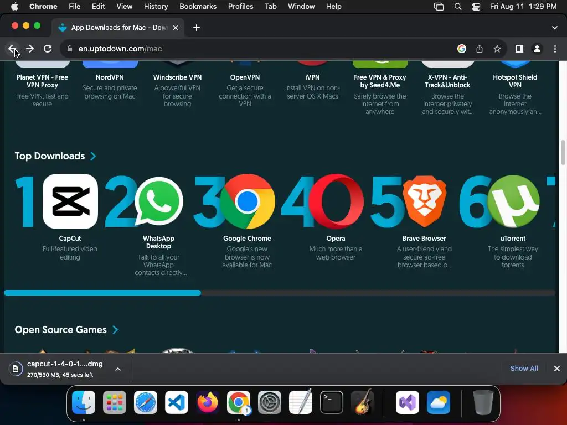Viewport: 567px width, 425px height.
Task: Bookmark this page with star icon
Action: click(497, 49)
